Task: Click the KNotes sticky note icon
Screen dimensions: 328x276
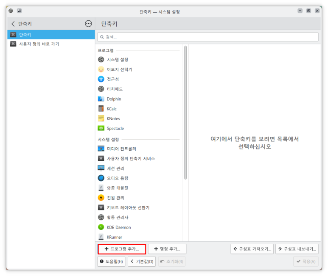Action: [x=101, y=118]
